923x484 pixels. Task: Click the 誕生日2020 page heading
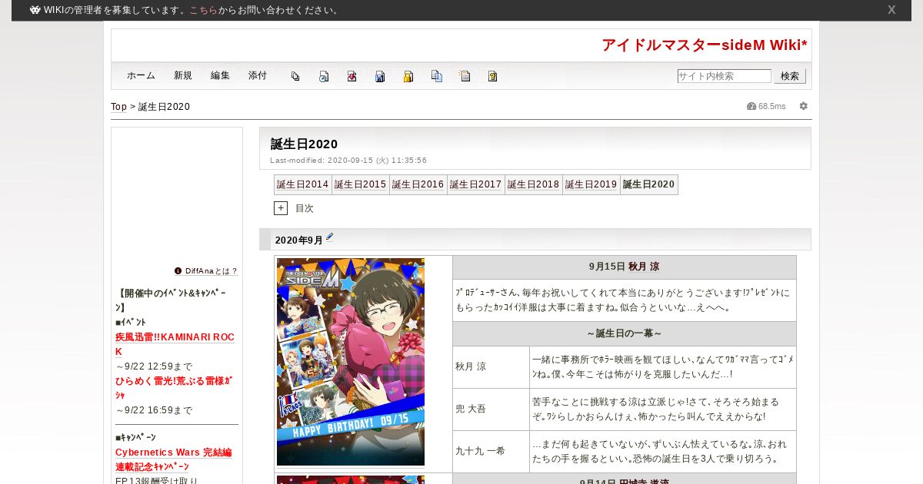click(304, 144)
